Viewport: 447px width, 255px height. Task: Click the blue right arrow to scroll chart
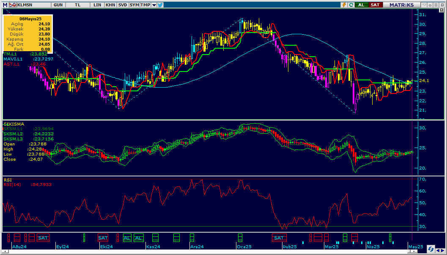tap(443, 250)
